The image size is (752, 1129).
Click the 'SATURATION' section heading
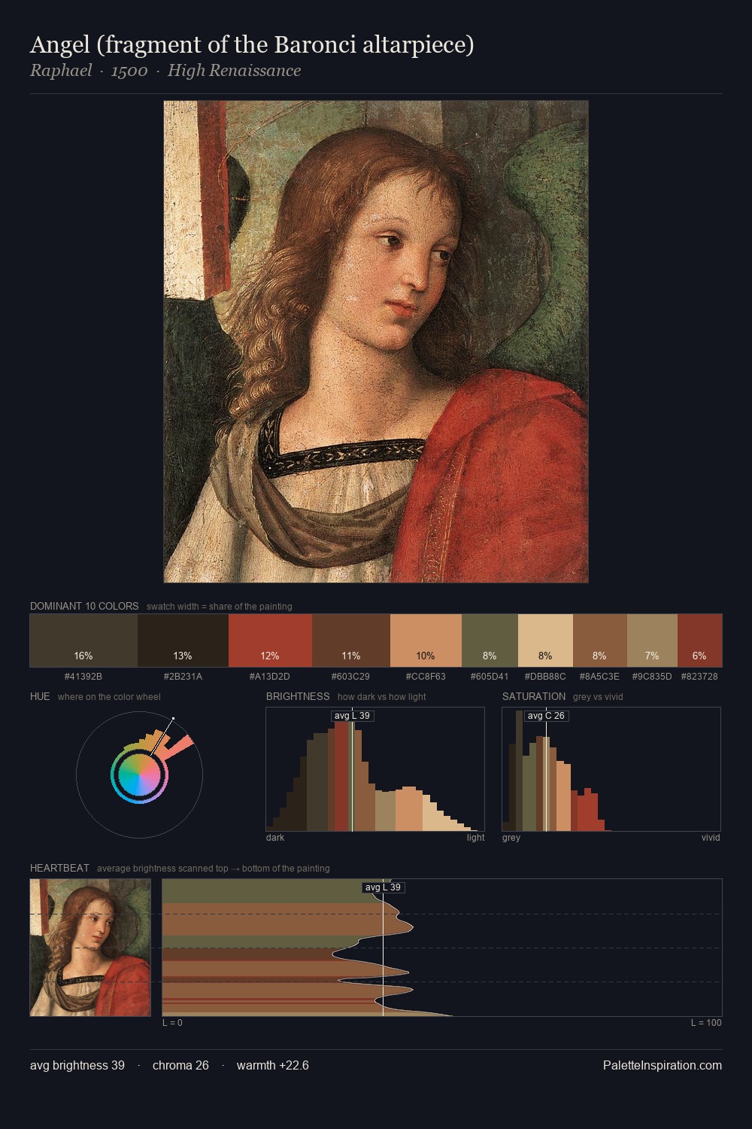[x=534, y=696]
